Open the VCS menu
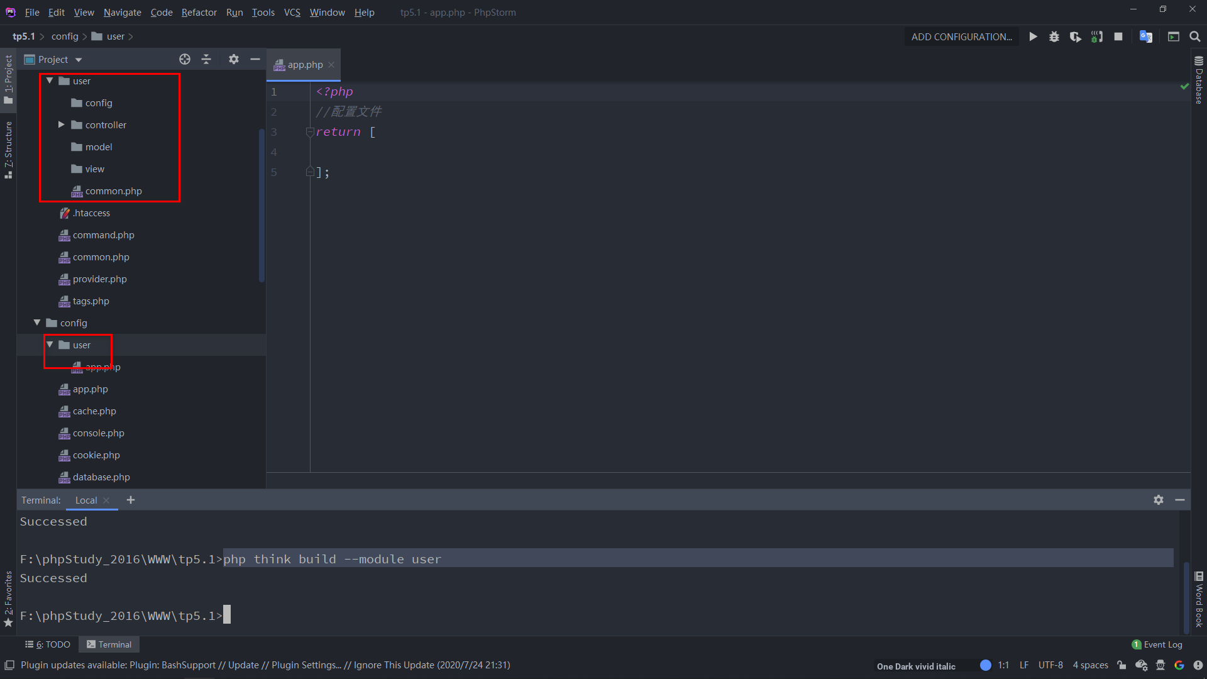This screenshot has height=679, width=1207. pyautogui.click(x=292, y=12)
